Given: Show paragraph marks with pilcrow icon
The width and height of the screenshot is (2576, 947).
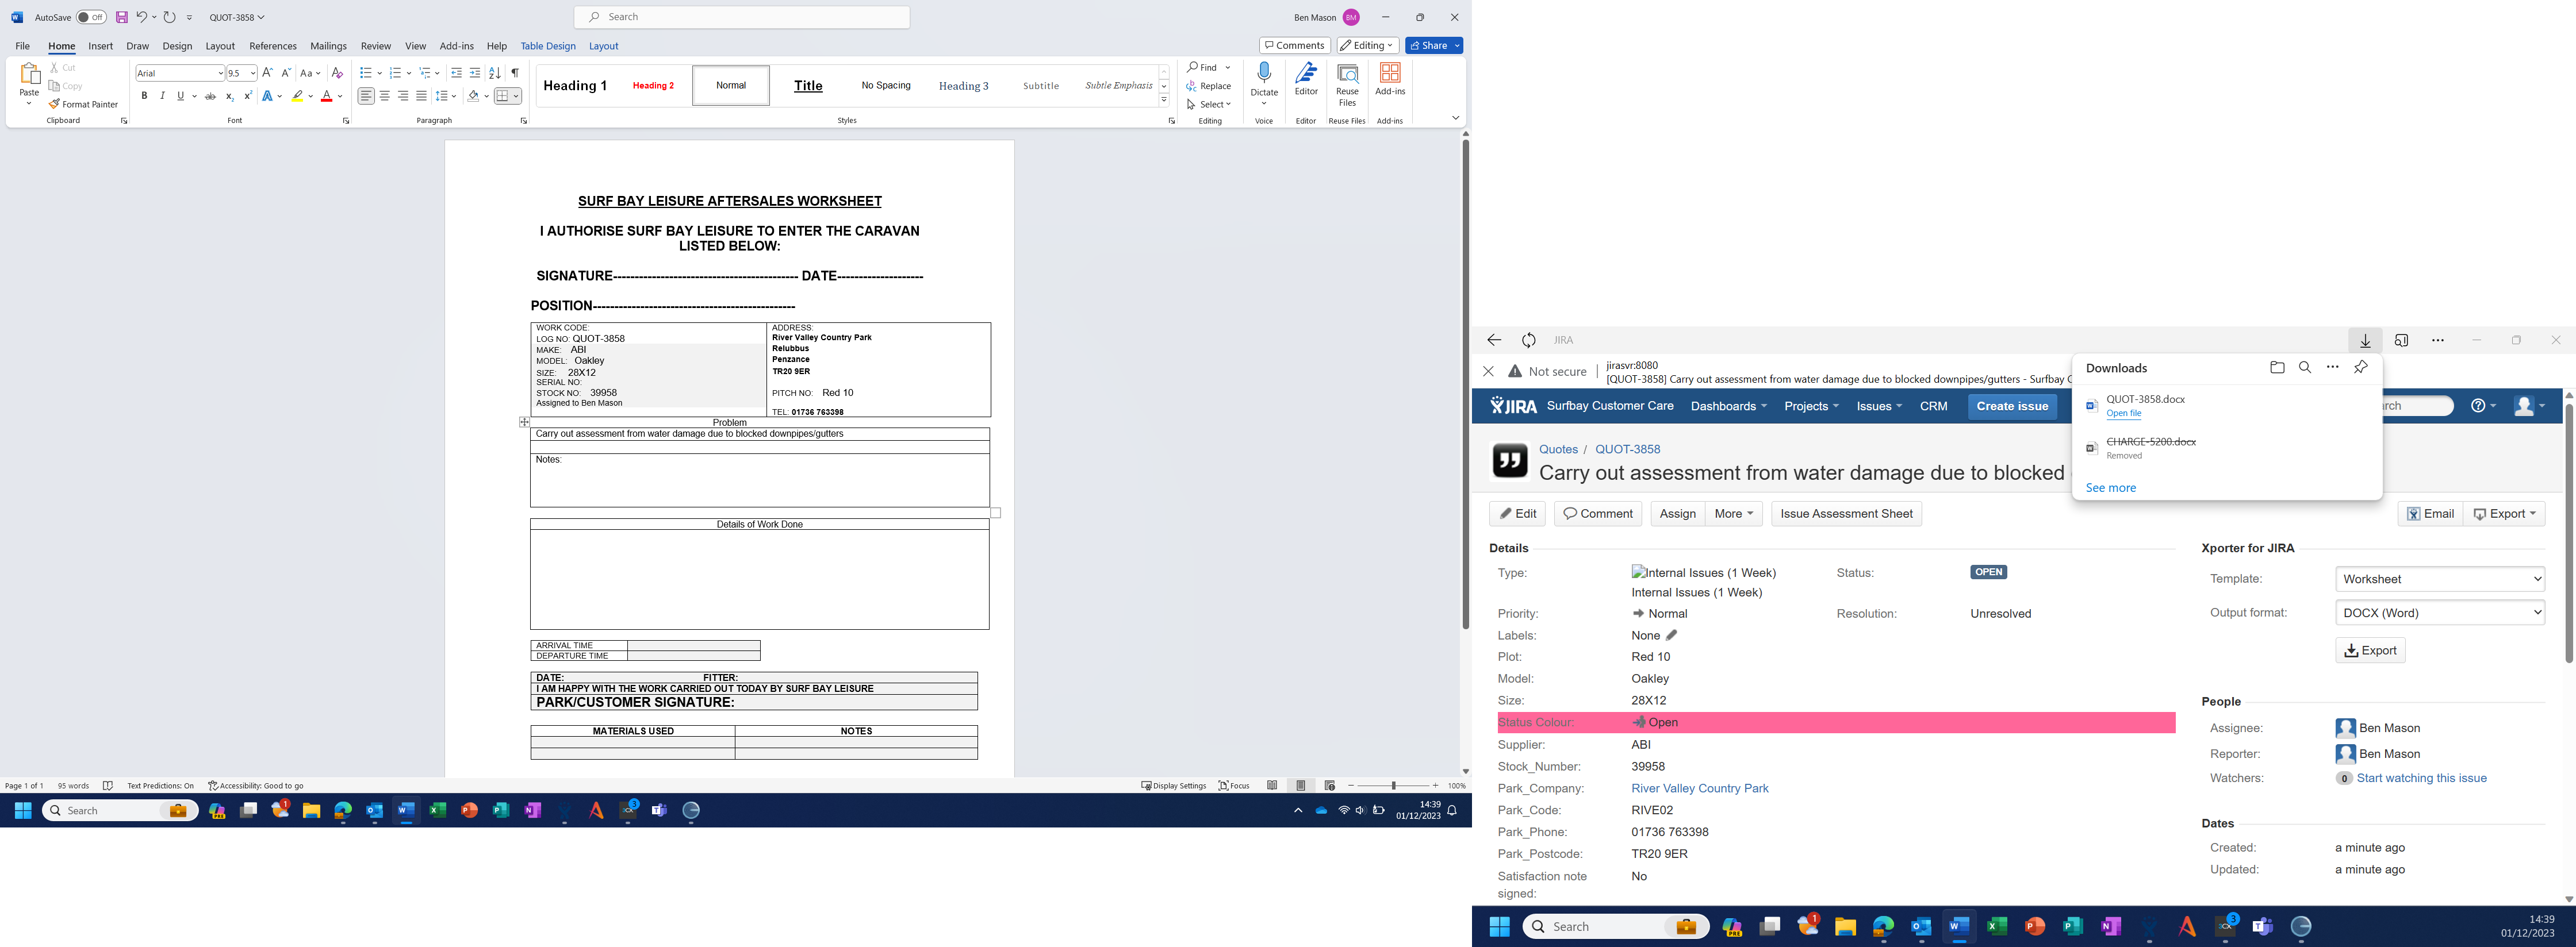Looking at the screenshot, I should (515, 73).
